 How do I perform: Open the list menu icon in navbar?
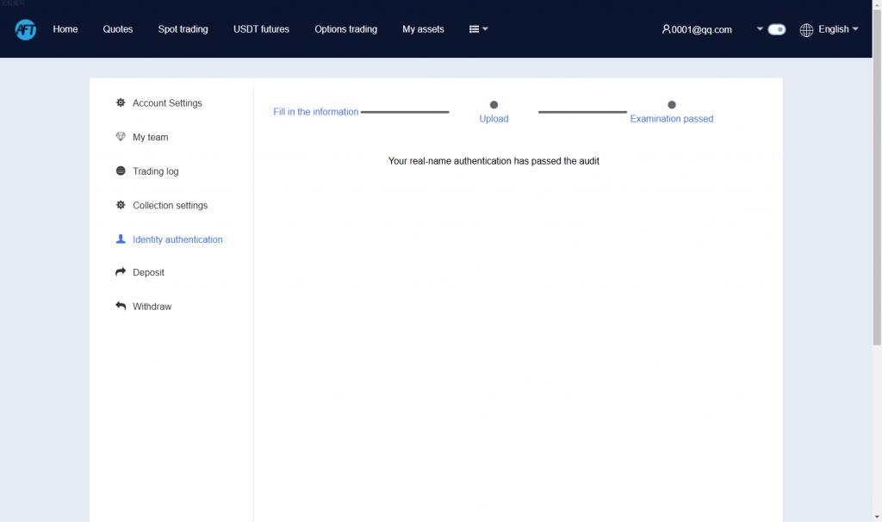475,29
